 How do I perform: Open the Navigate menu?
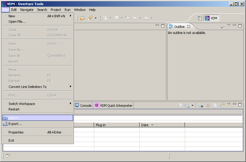click(27, 10)
